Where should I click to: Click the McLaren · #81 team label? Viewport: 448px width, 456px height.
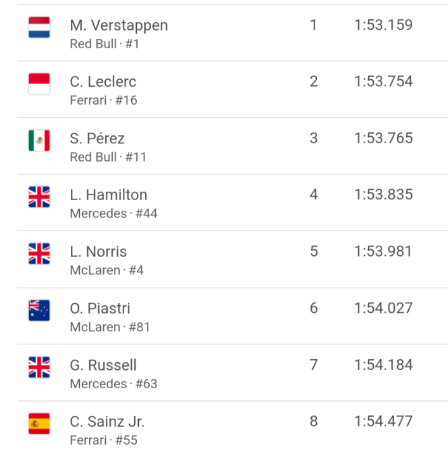(x=110, y=327)
